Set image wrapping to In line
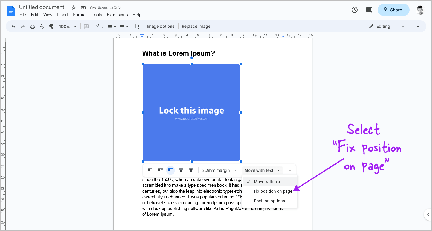 point(150,170)
